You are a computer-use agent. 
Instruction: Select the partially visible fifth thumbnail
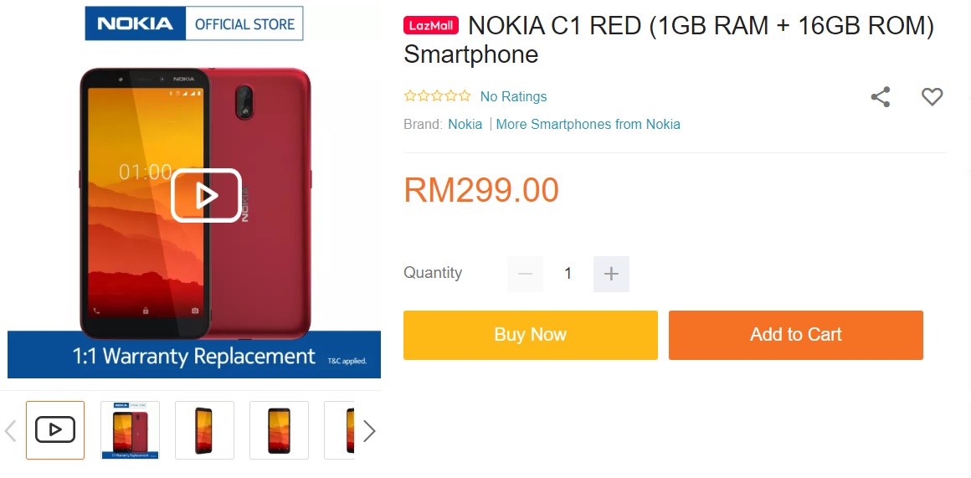339,430
